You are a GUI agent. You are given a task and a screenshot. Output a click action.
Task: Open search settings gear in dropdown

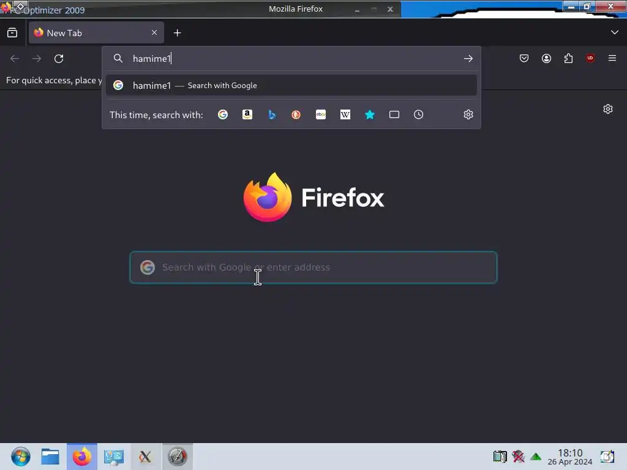point(468,114)
